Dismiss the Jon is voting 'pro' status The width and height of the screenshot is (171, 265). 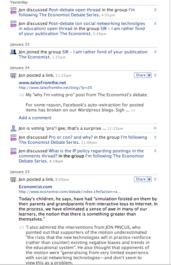point(155,128)
